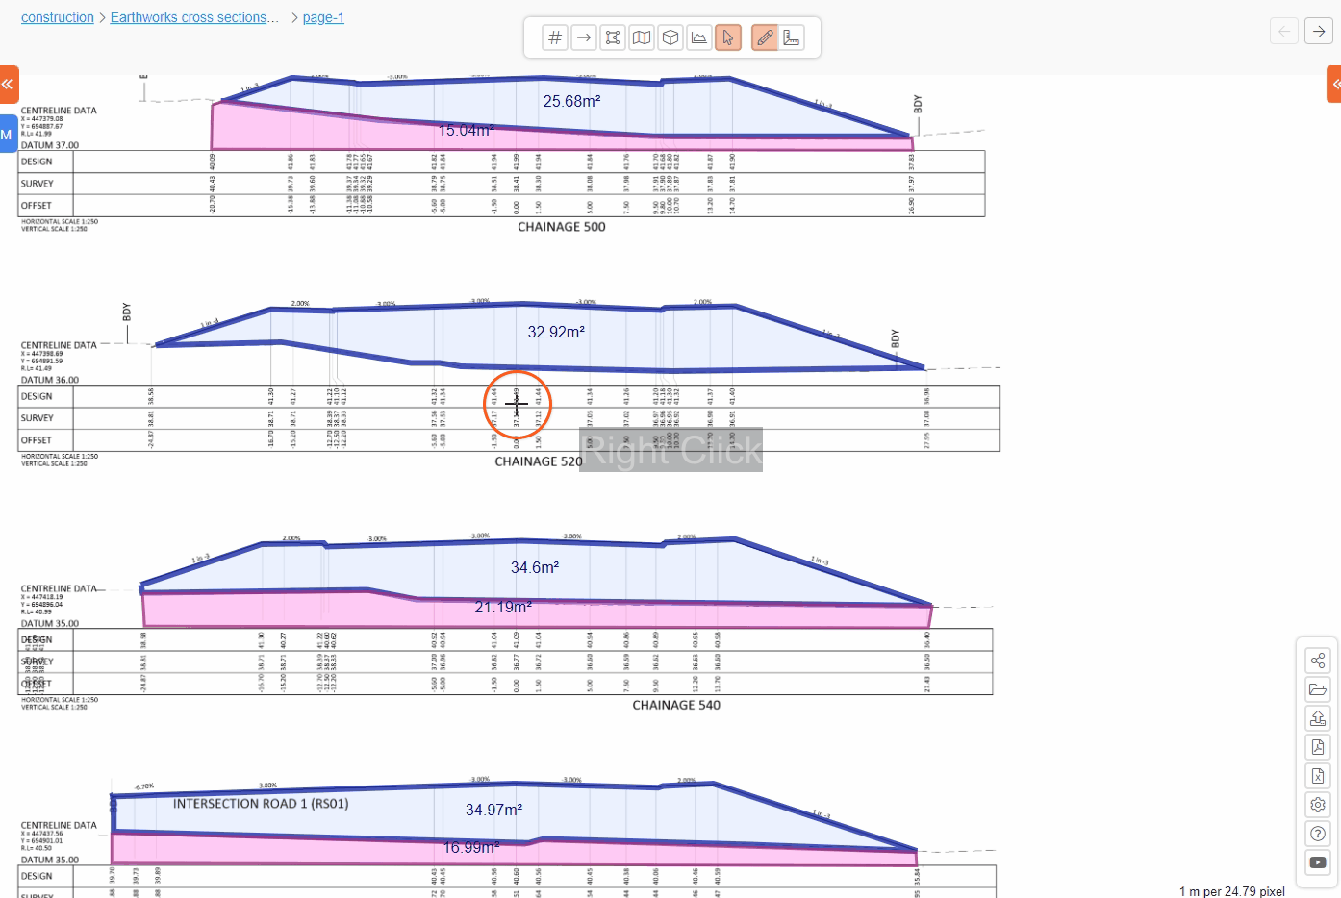
Task: Export to Excel file icon
Action: (1318, 776)
